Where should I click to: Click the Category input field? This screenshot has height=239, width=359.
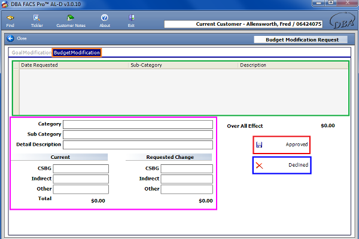coord(138,125)
